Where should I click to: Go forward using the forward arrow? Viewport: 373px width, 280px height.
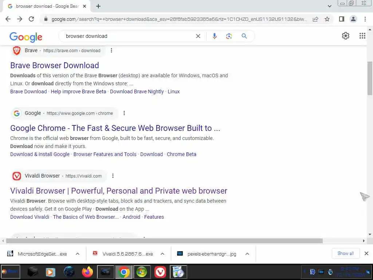pos(20,19)
